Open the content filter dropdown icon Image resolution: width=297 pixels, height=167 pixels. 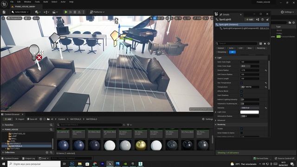(x=129, y=125)
